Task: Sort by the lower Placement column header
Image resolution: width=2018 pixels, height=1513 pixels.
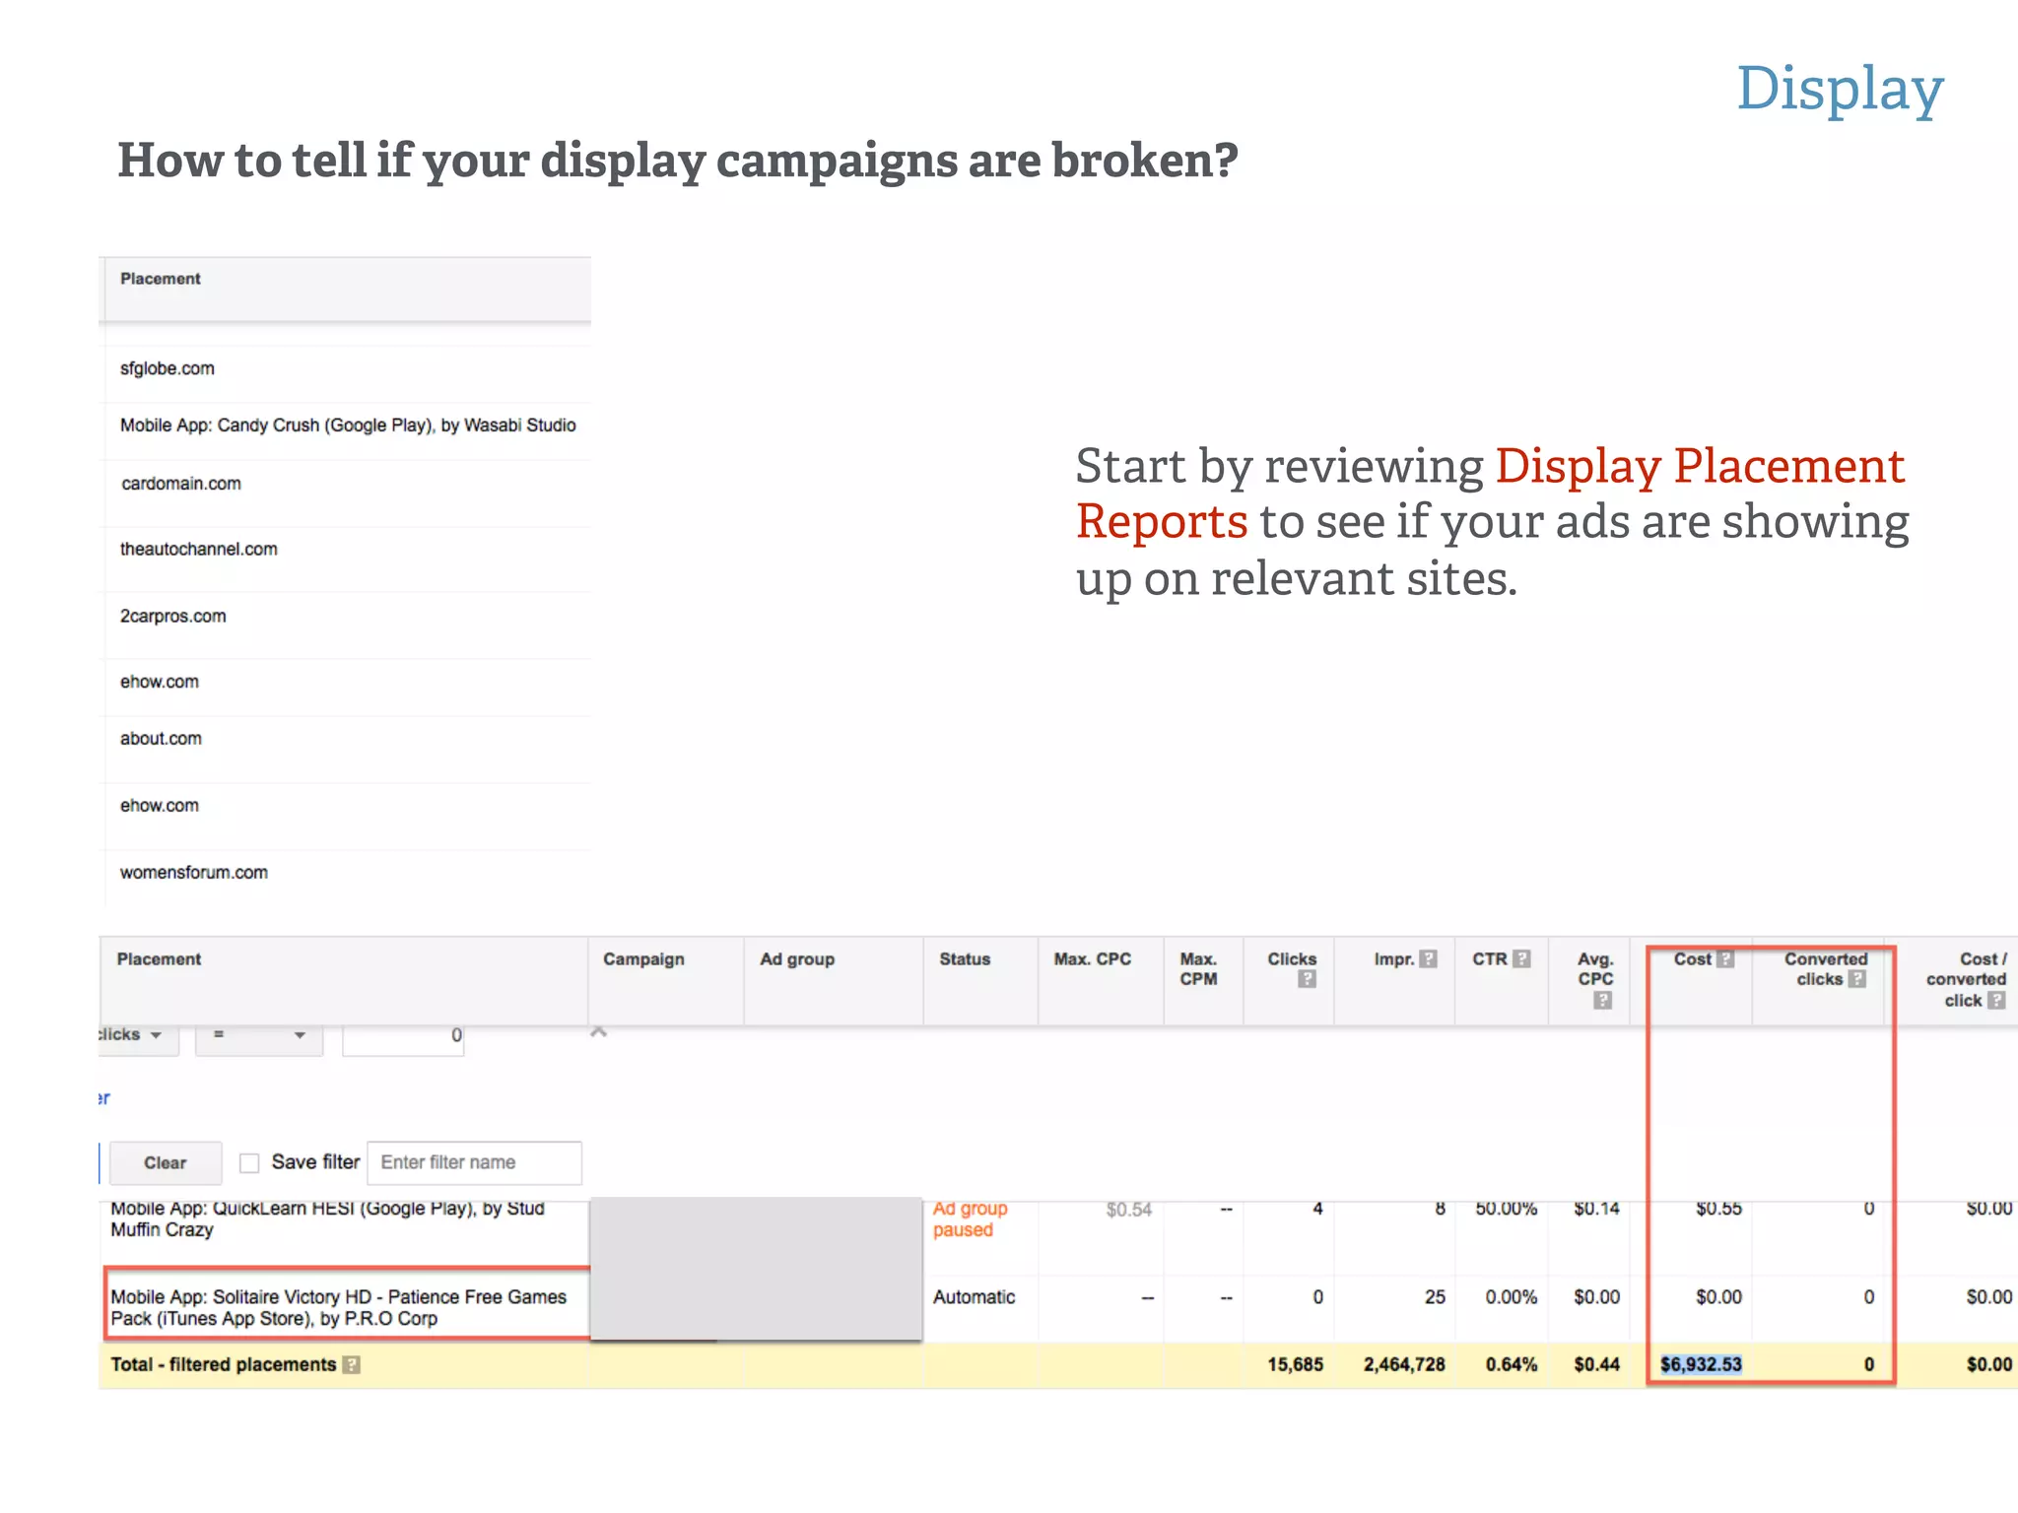Action: (159, 959)
